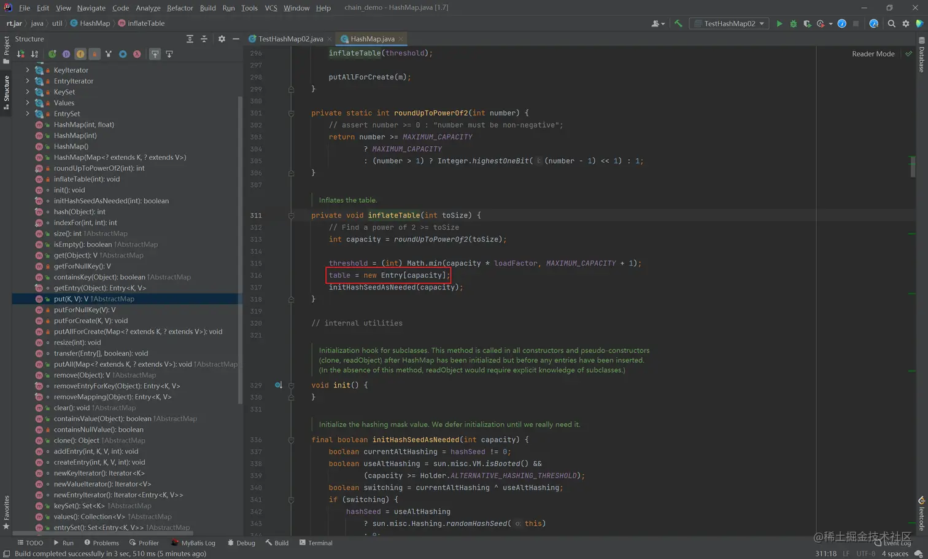
Task: Build the project using the hammer icon
Action: click(x=678, y=23)
